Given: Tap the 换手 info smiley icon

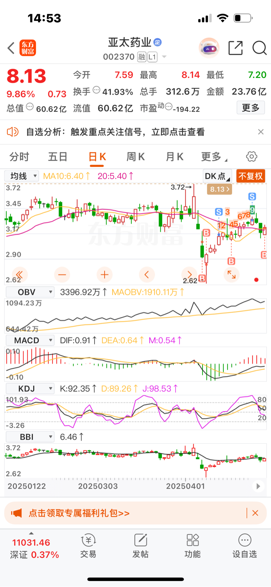Looking at the screenshot, I should 96,90.
